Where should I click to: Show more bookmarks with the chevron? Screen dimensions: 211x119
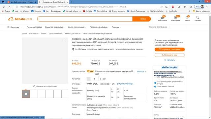point(189,11)
